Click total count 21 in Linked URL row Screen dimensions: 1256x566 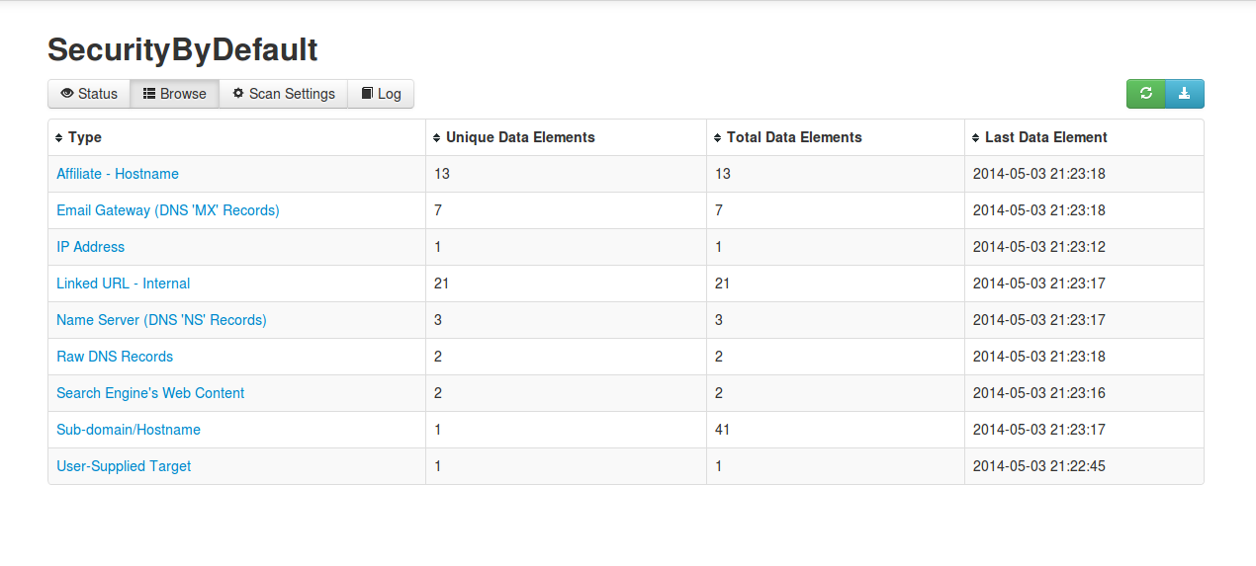pos(723,283)
